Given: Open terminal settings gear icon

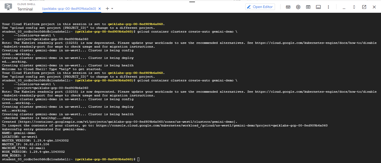Looking at the screenshot, I should tap(298, 7).
